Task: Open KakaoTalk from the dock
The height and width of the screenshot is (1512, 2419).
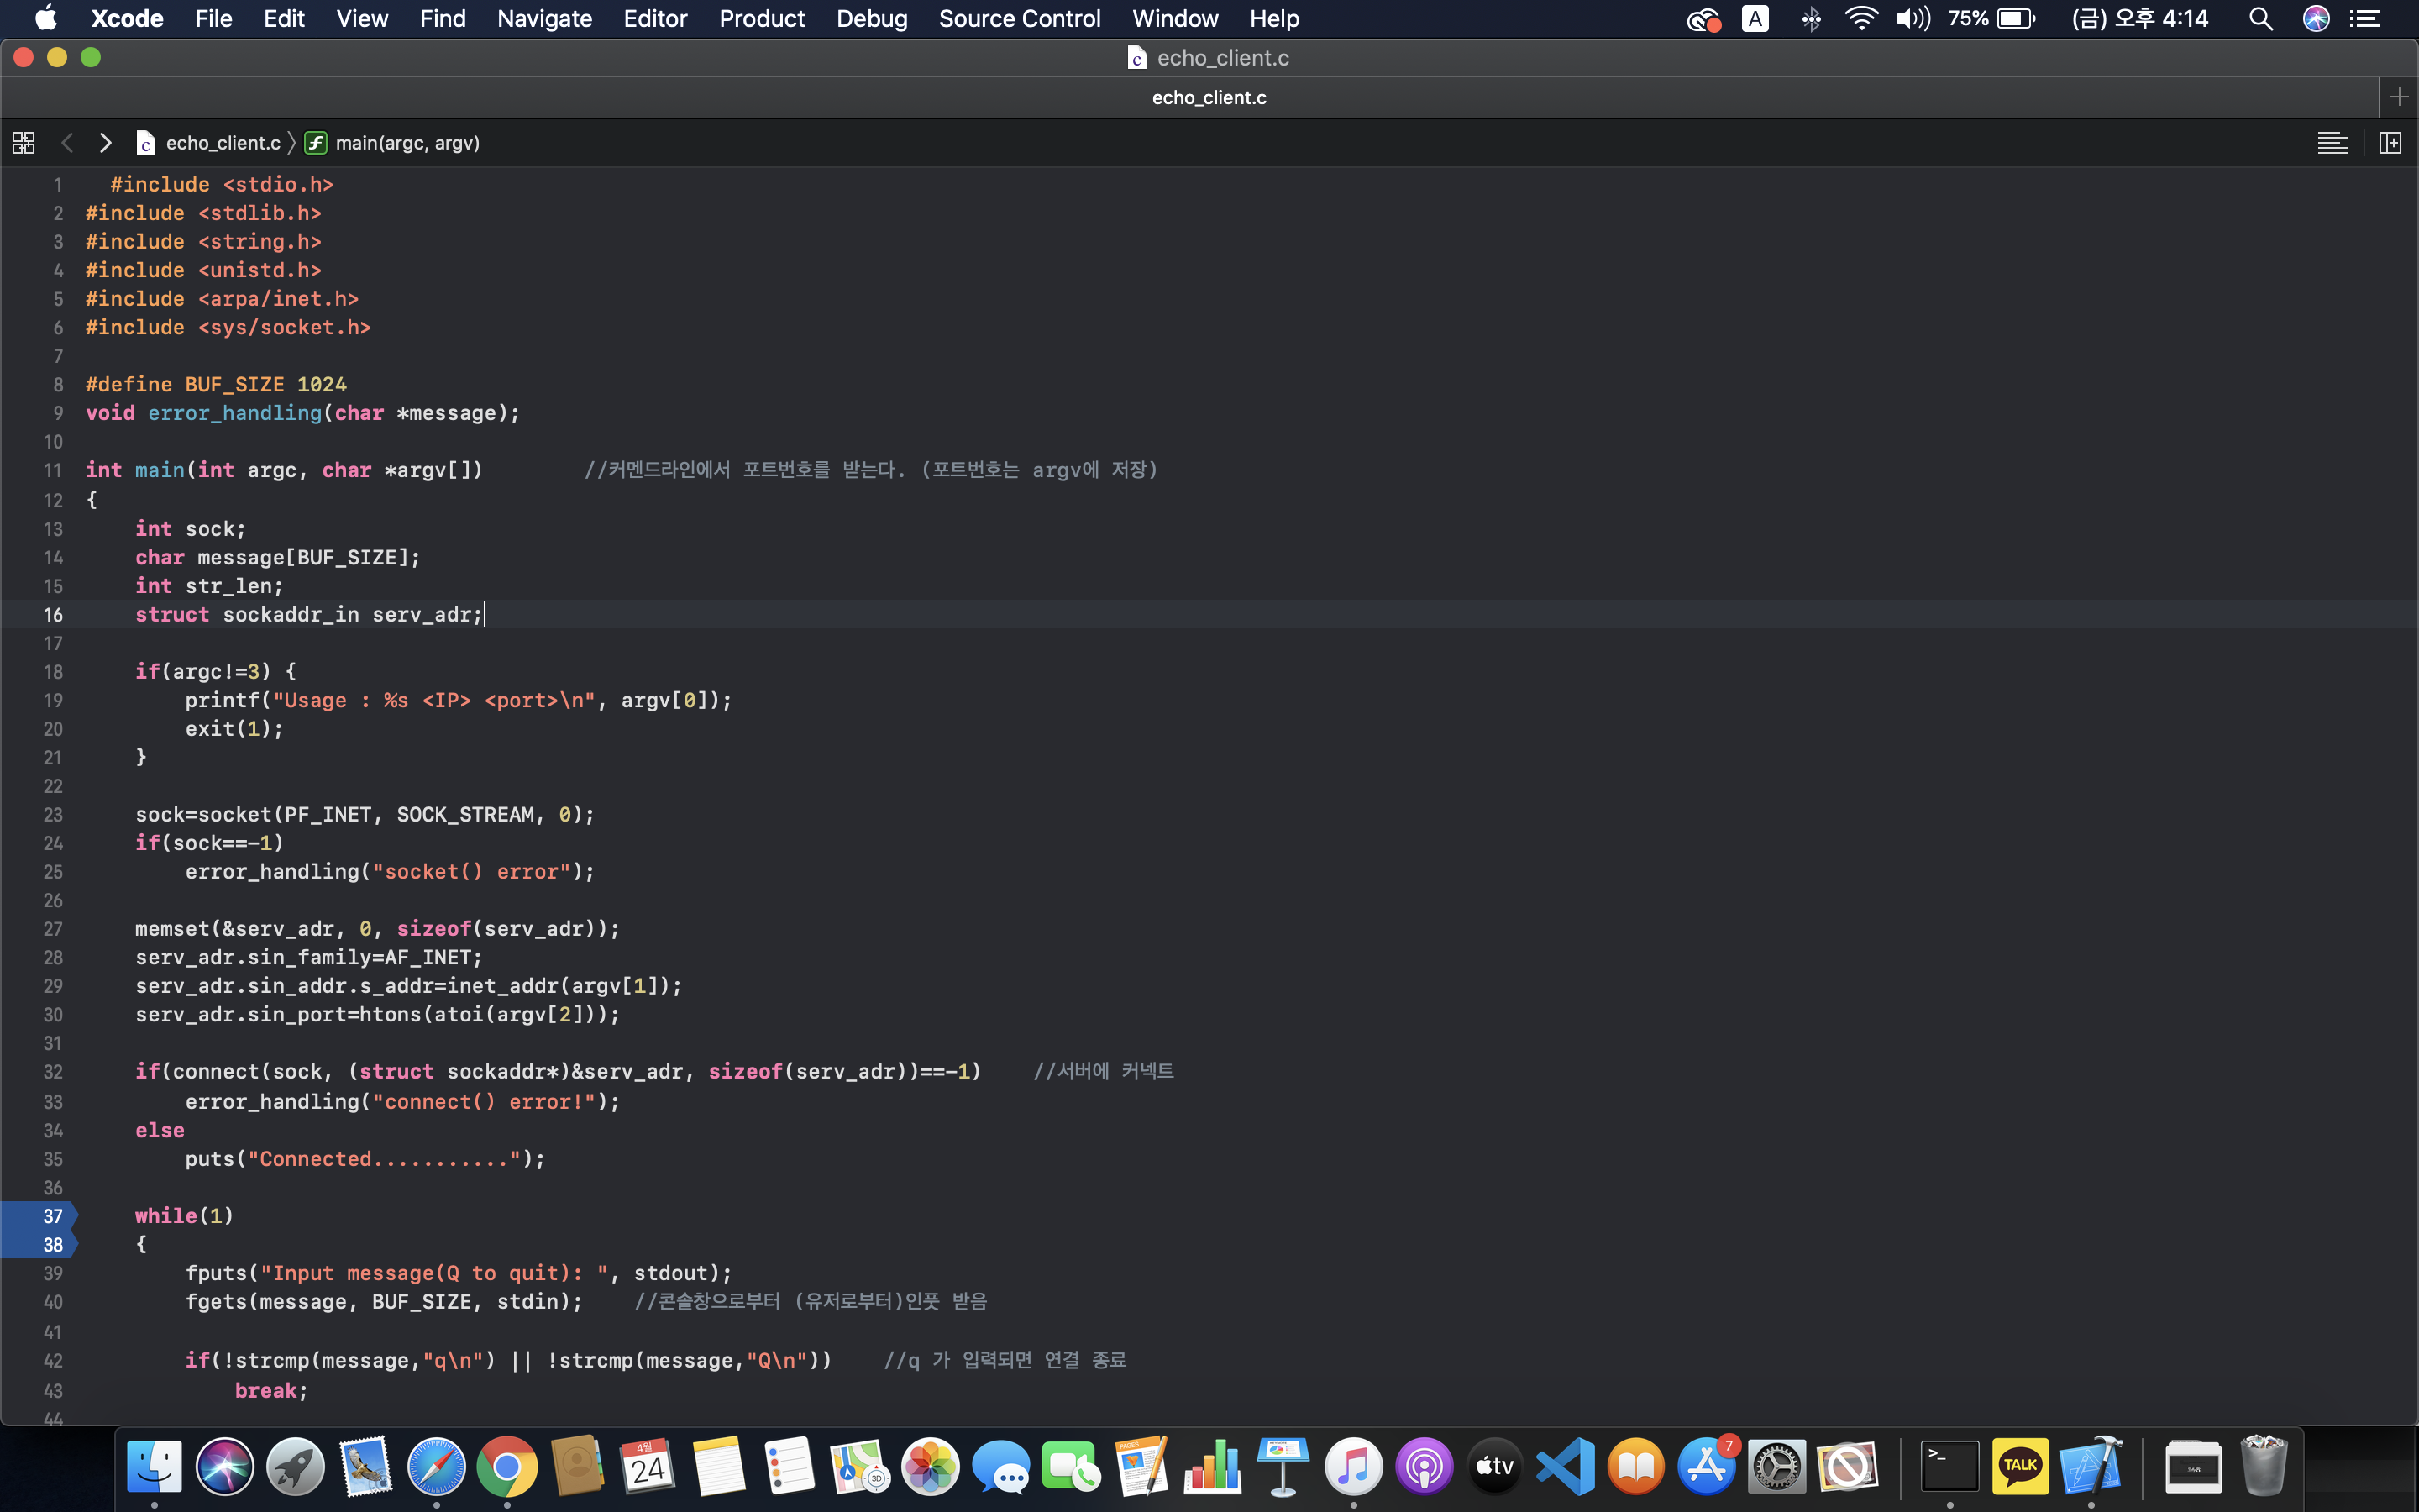Action: click(2020, 1466)
